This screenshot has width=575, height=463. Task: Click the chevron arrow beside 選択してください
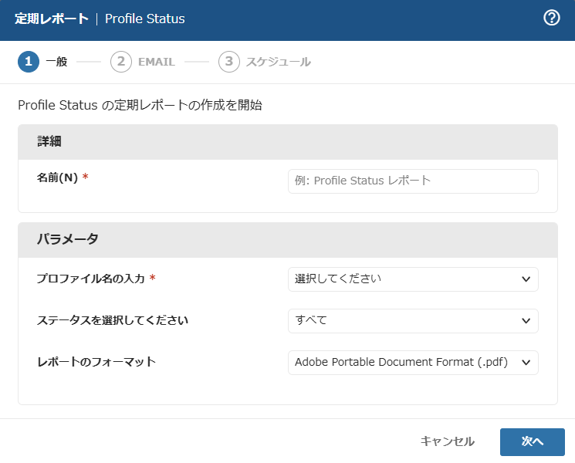tap(526, 279)
